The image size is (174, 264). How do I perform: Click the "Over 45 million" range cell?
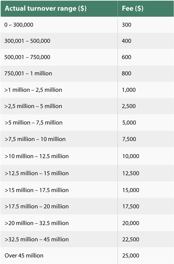pyautogui.click(x=24, y=255)
